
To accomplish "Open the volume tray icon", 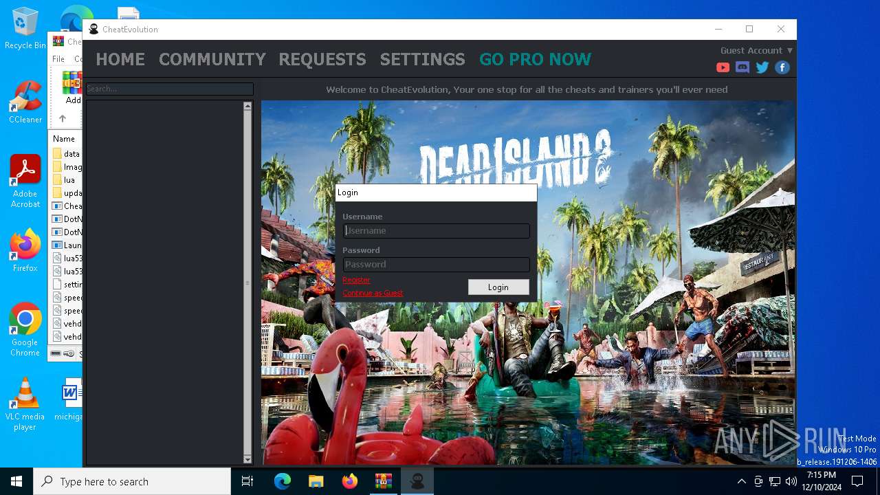I will (x=791, y=481).
